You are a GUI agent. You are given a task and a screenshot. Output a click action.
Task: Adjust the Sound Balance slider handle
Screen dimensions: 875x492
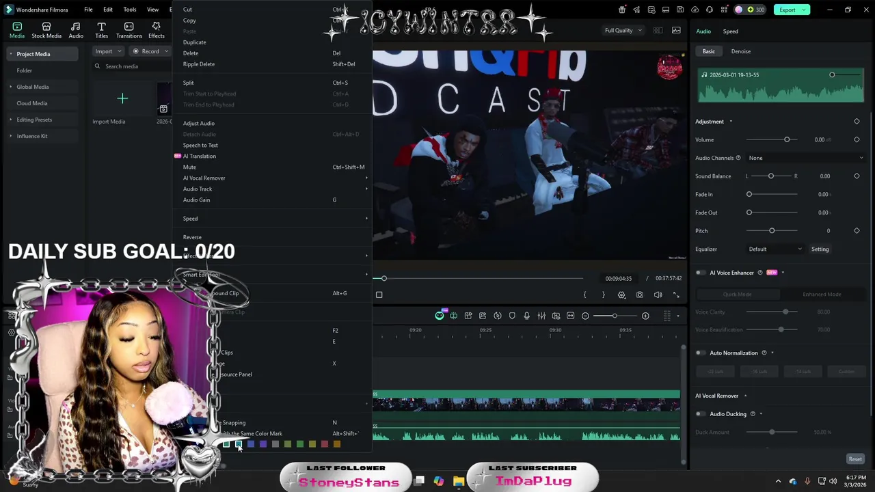pyautogui.click(x=771, y=176)
